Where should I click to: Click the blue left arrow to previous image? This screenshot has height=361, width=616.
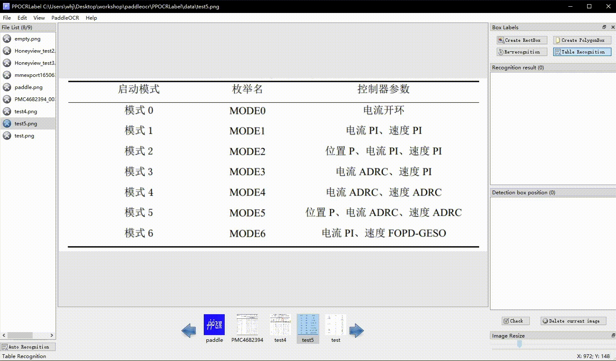tap(189, 330)
